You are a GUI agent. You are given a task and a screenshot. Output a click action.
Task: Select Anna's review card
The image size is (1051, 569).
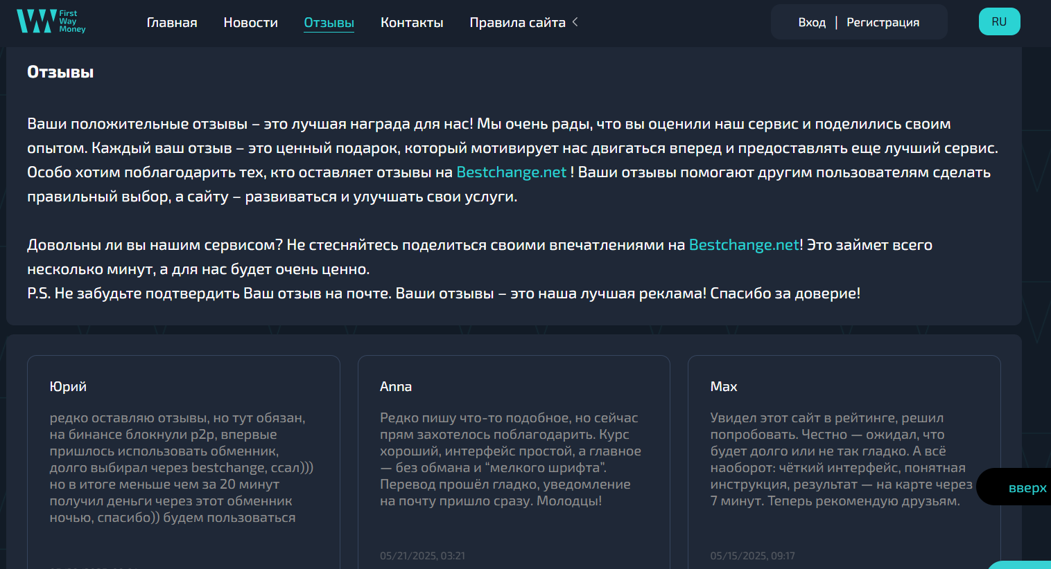514,457
